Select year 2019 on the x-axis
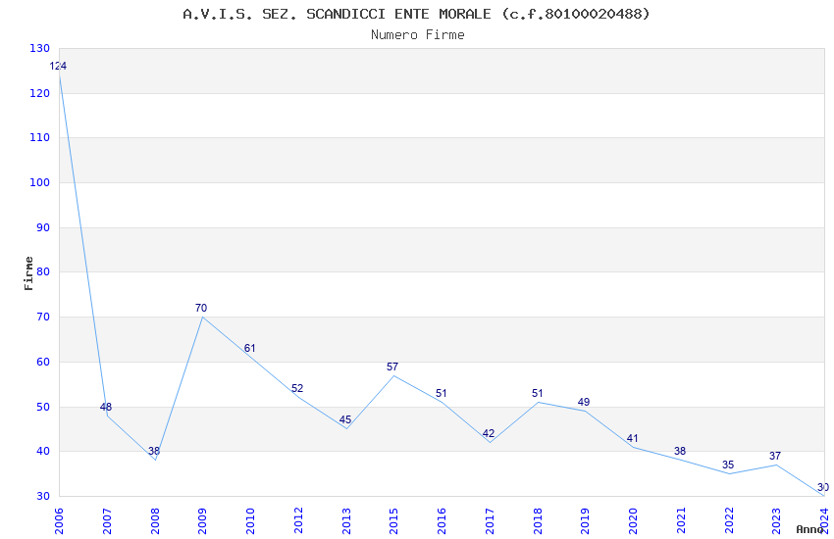 [586, 520]
